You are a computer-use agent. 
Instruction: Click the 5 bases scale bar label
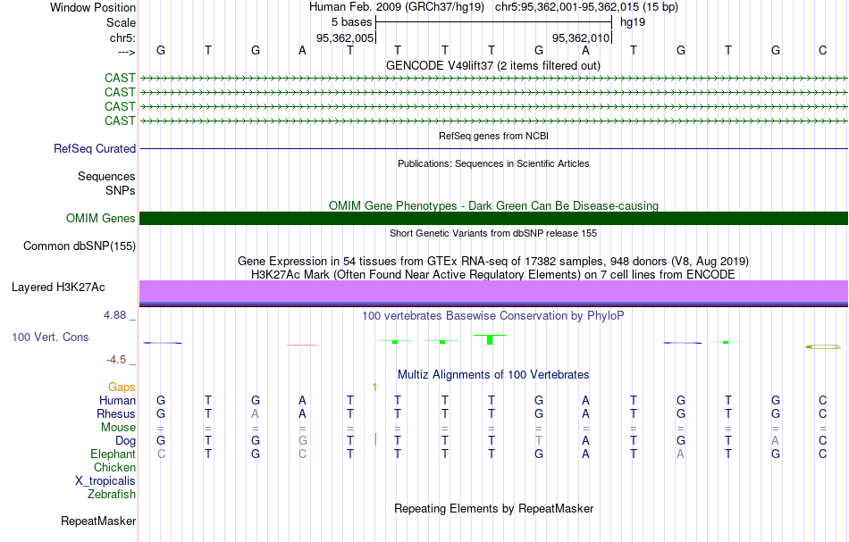click(351, 22)
